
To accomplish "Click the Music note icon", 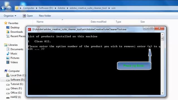I will click(8, 54).
